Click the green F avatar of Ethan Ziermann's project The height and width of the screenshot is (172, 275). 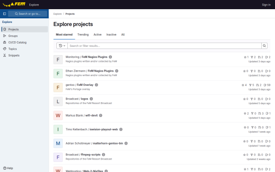pos(58,73)
